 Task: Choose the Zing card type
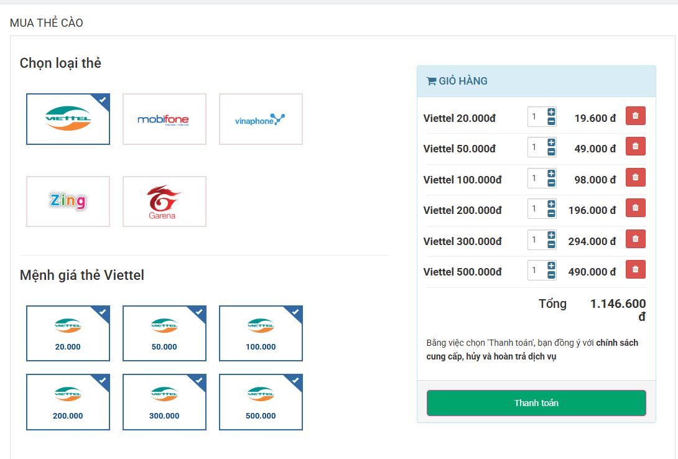coord(68,202)
